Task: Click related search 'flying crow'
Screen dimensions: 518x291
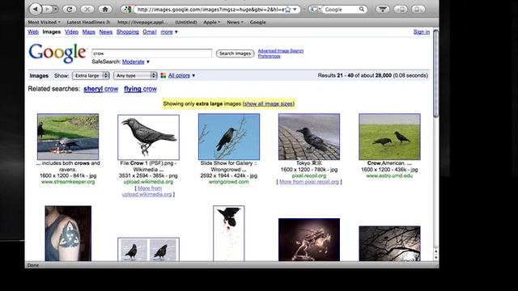Action: click(x=140, y=89)
